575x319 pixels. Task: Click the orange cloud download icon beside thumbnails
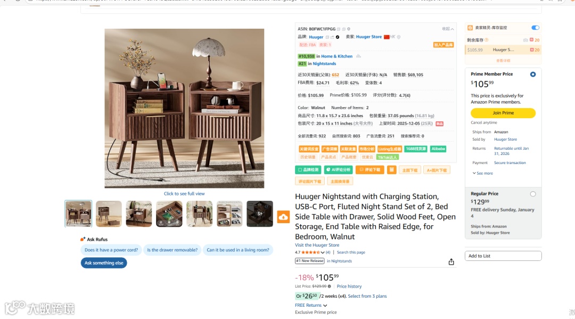click(x=283, y=217)
